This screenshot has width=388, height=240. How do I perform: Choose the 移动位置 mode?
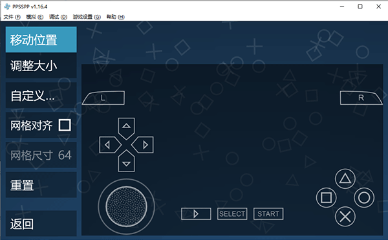pyautogui.click(x=41, y=39)
